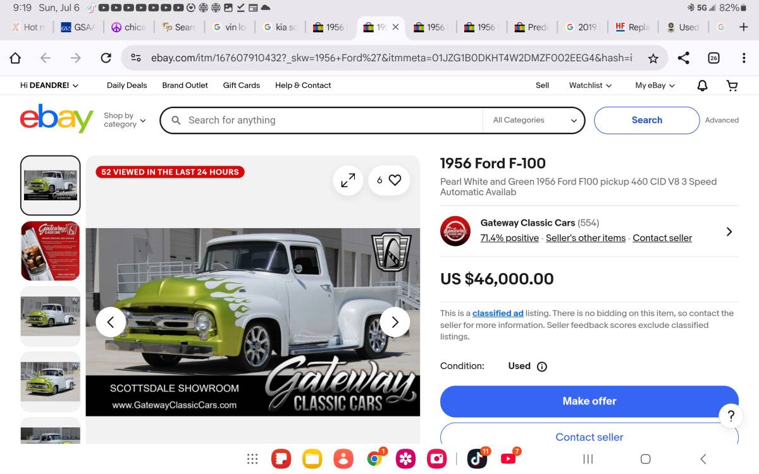Image resolution: width=759 pixels, height=474 pixels.
Task: Navigate forward in browser history
Action: click(x=76, y=58)
